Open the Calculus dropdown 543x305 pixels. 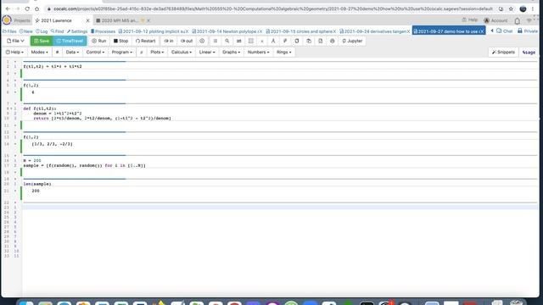182,53
